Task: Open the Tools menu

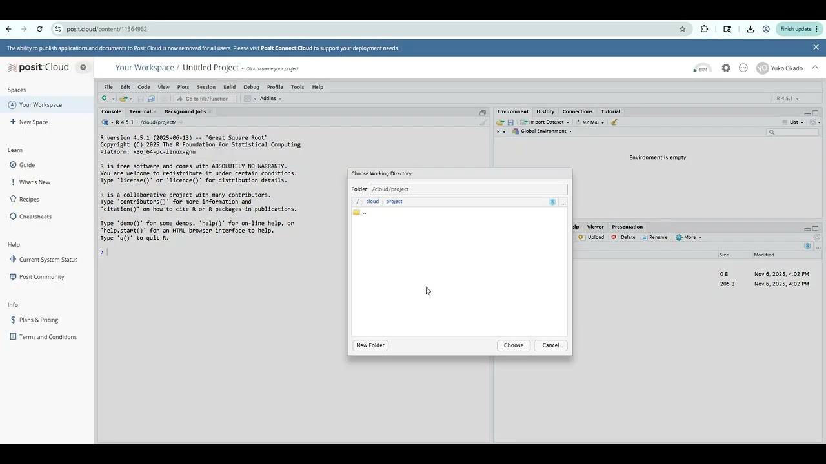Action: [297, 87]
